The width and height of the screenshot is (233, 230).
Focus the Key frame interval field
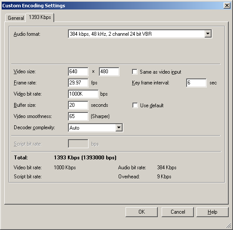196,83
